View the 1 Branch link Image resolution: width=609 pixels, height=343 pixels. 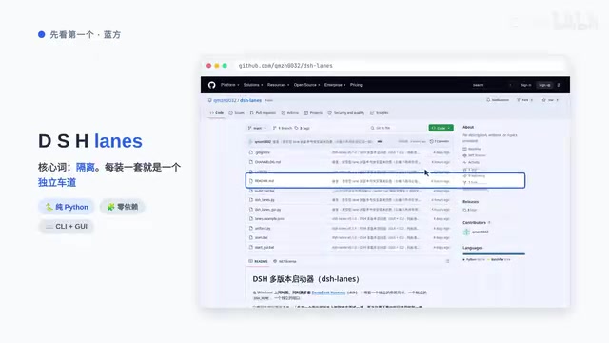click(x=283, y=128)
